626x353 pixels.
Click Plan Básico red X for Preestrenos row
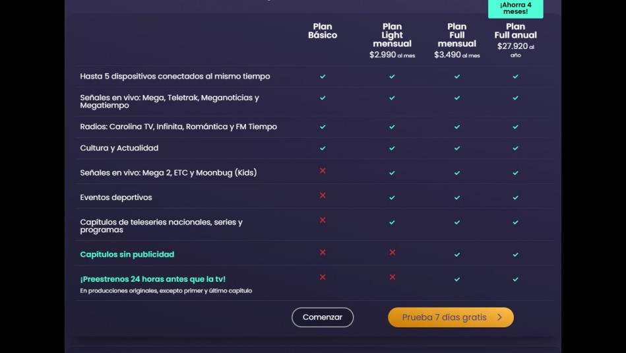[323, 277]
